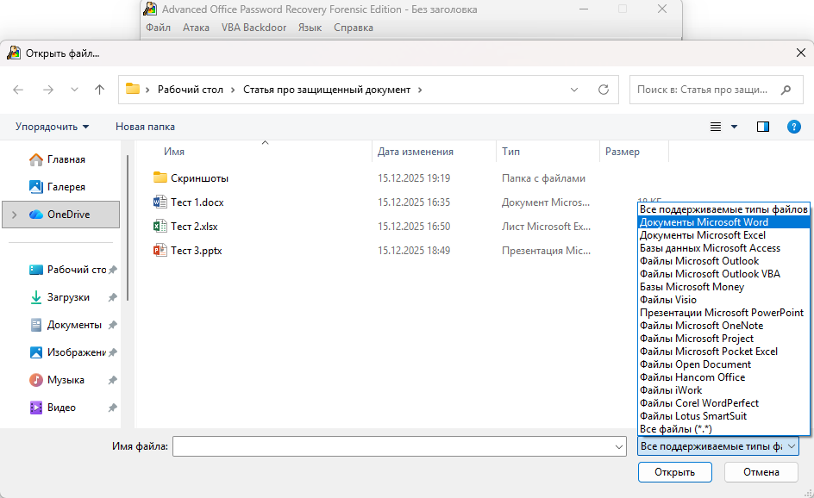Choose Базы данных Microsoft Access filter
814x498 pixels.
723,248
